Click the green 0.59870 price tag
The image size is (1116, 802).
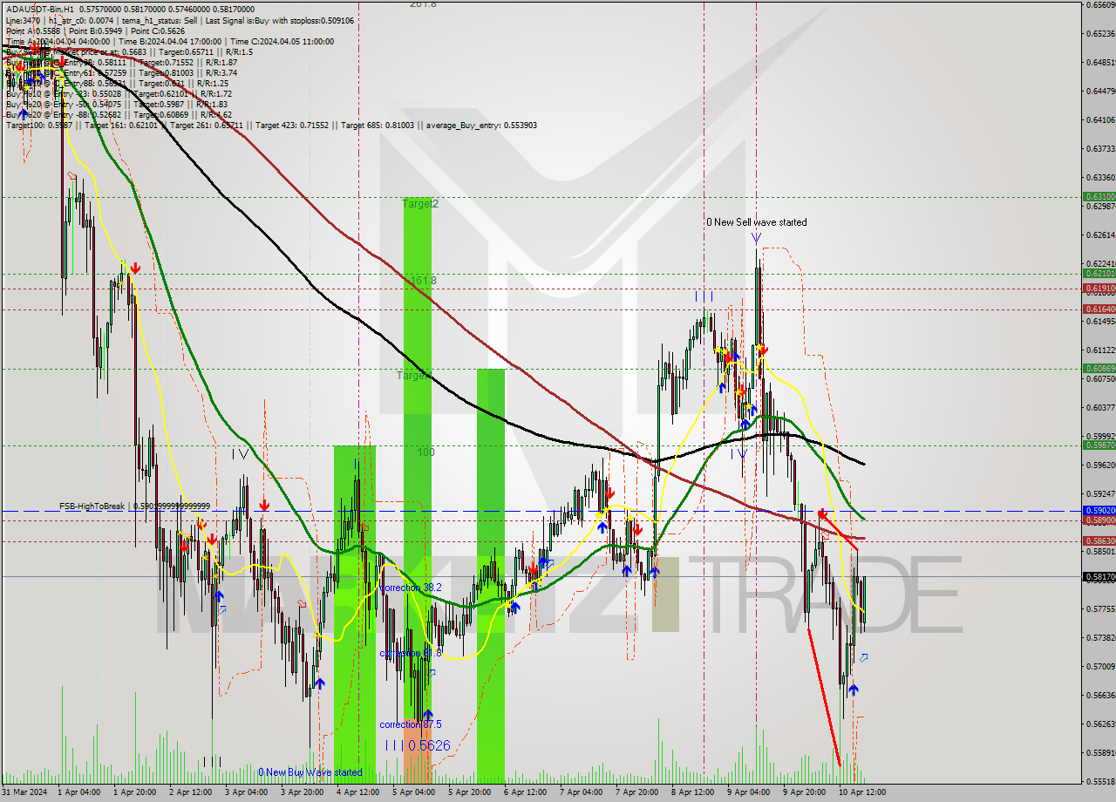click(x=1099, y=445)
